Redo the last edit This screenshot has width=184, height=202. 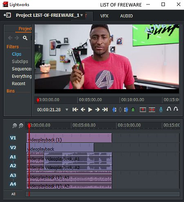point(176,109)
